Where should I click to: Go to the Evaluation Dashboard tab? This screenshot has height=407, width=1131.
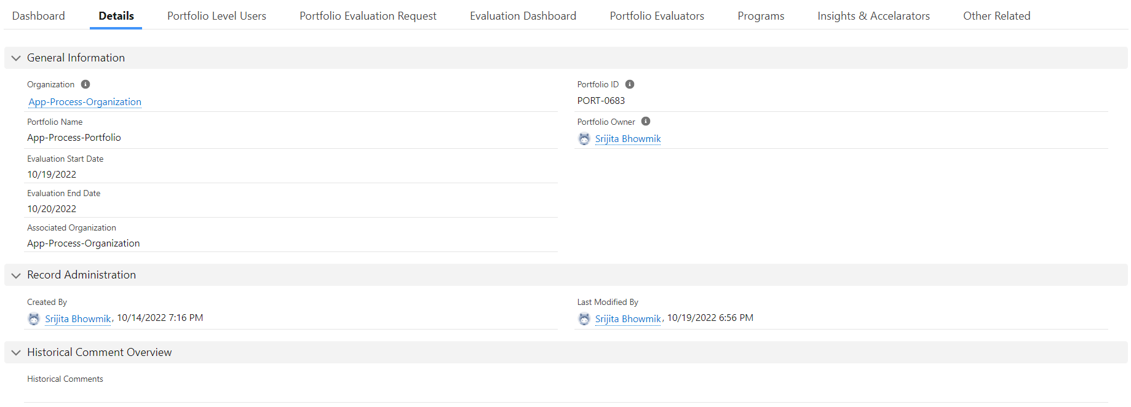tap(523, 16)
